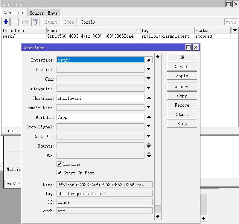This screenshot has width=239, height=224.
Task: Open the comment icon in the Container list toolbar
Action: 25,22
